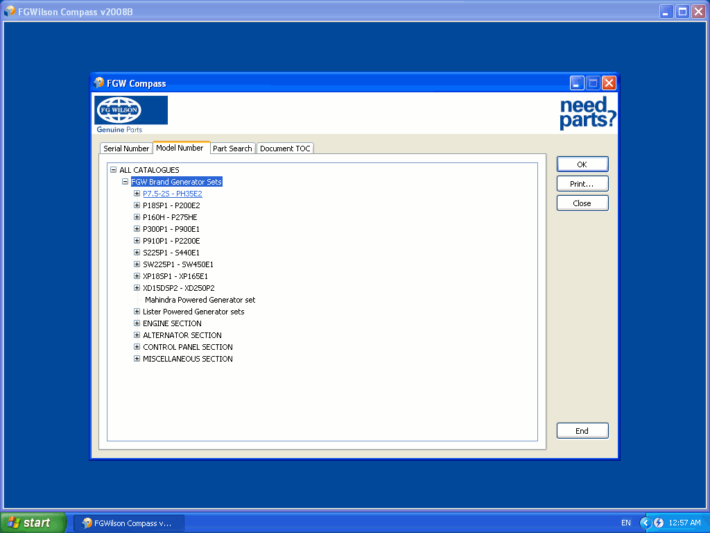This screenshot has width=710, height=533.
Task: Click the 'need parts?' banner graphic
Action: point(587,113)
